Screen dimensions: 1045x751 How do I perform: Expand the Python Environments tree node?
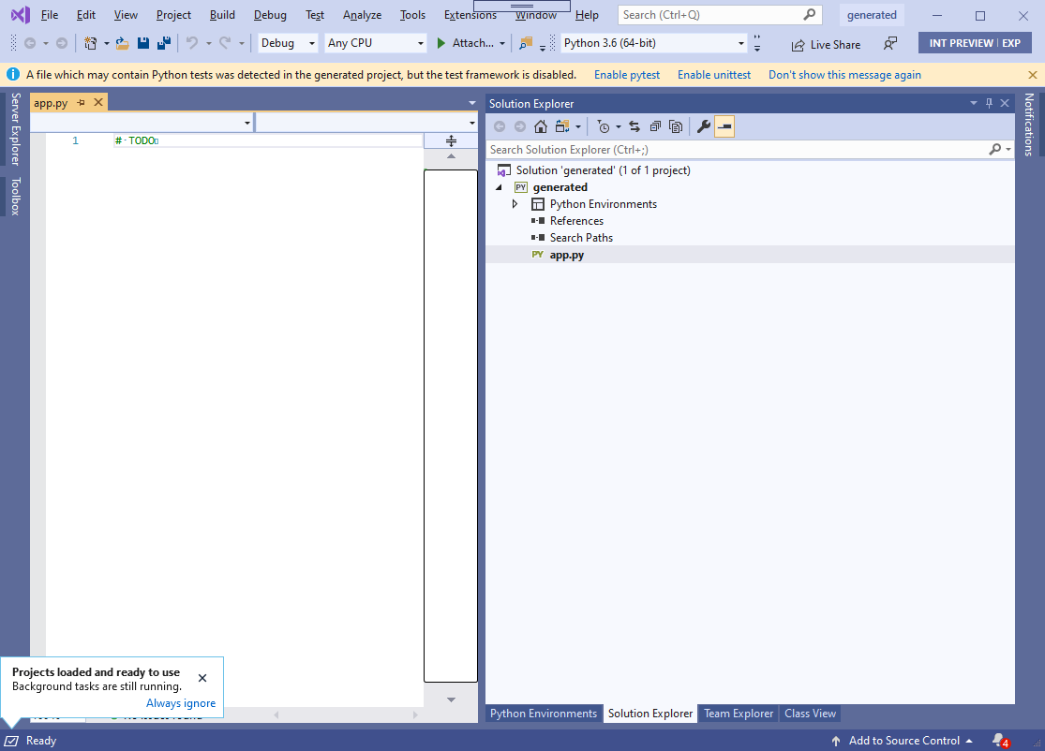(x=515, y=204)
